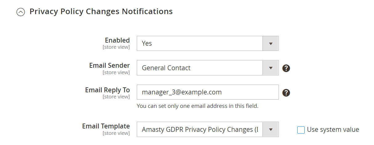
Task: Click '[store view]' scope text under Enabled
Action: [116, 47]
